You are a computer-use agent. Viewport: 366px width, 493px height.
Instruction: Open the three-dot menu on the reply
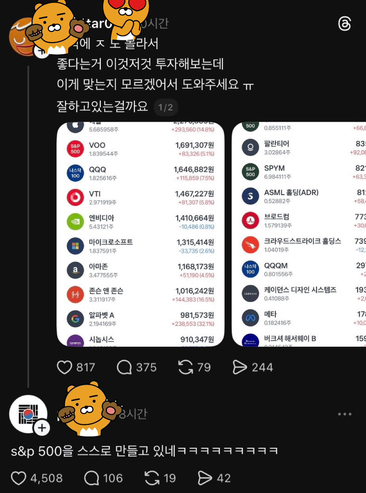[x=345, y=414]
